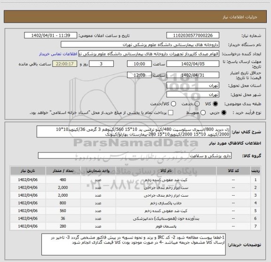Viewport: 271px width, 262px height.
Task: Click date 1402/04/06 in row 7
Action: 28,226
